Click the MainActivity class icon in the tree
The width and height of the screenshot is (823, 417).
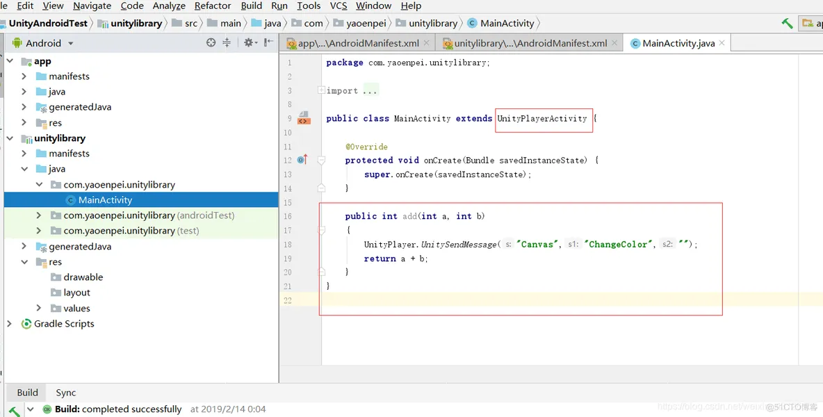tap(71, 200)
